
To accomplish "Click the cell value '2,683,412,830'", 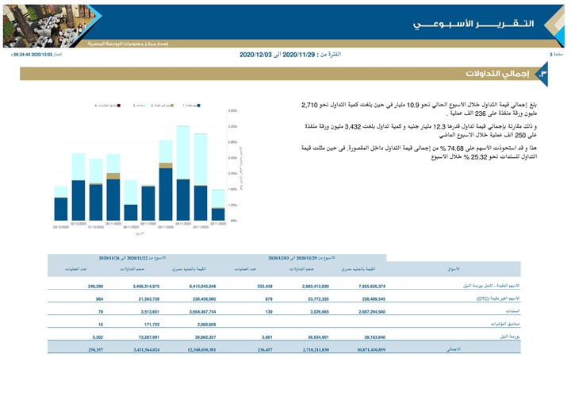I will click(x=316, y=287).
